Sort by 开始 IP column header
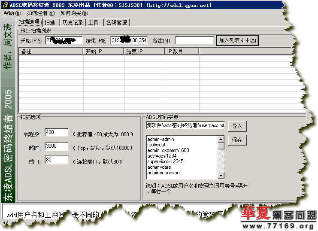Image resolution: width=318 pixels, height=231 pixels. (103, 52)
